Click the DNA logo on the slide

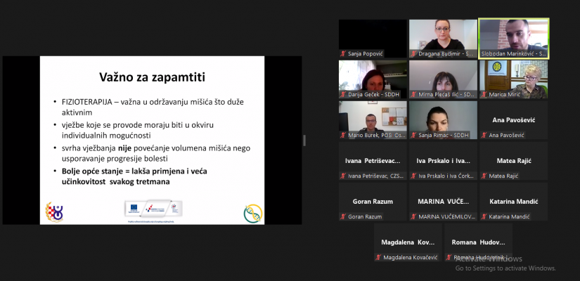252,212
